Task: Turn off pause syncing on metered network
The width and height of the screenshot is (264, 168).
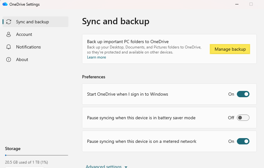Action: 243,141
